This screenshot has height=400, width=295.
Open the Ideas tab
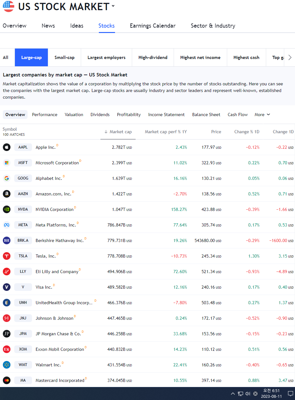click(77, 26)
